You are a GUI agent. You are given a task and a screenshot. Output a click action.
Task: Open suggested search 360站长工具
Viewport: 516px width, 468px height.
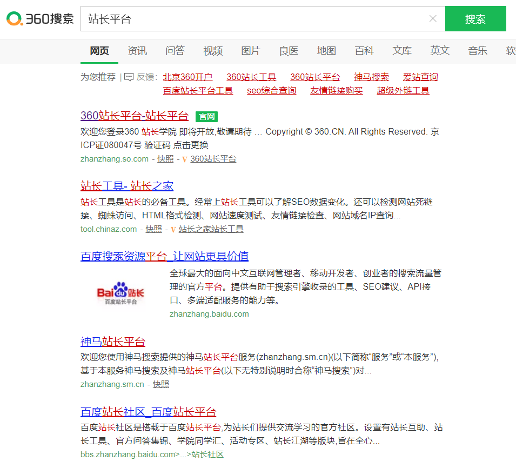pos(251,77)
